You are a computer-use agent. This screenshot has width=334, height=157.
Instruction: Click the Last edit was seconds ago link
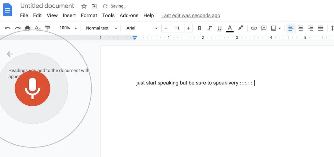tap(191, 15)
